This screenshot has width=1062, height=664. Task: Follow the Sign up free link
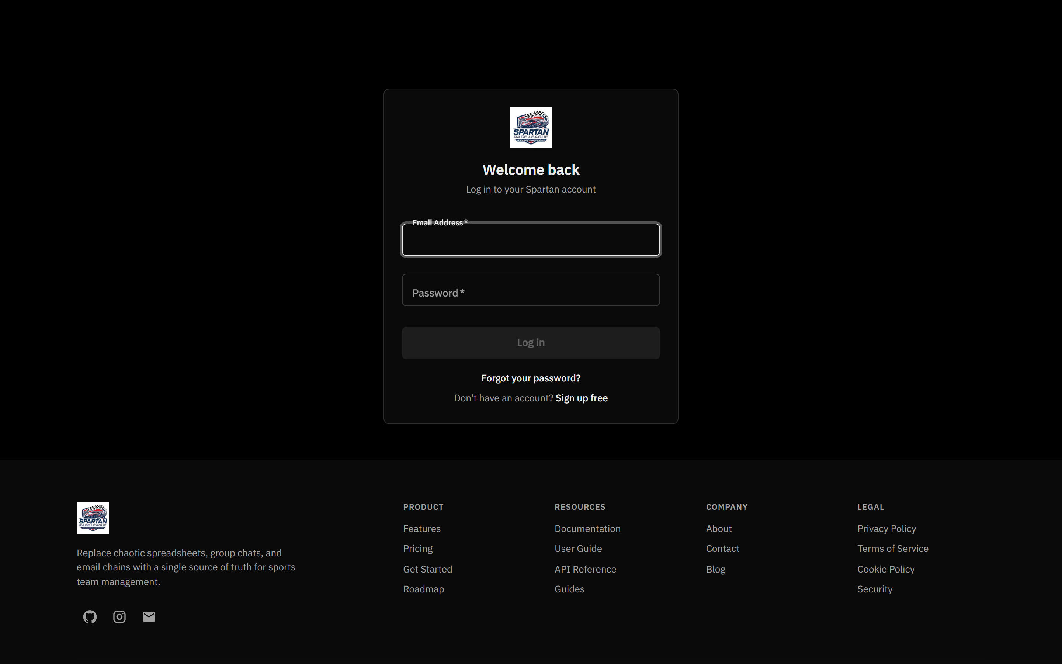pos(582,398)
